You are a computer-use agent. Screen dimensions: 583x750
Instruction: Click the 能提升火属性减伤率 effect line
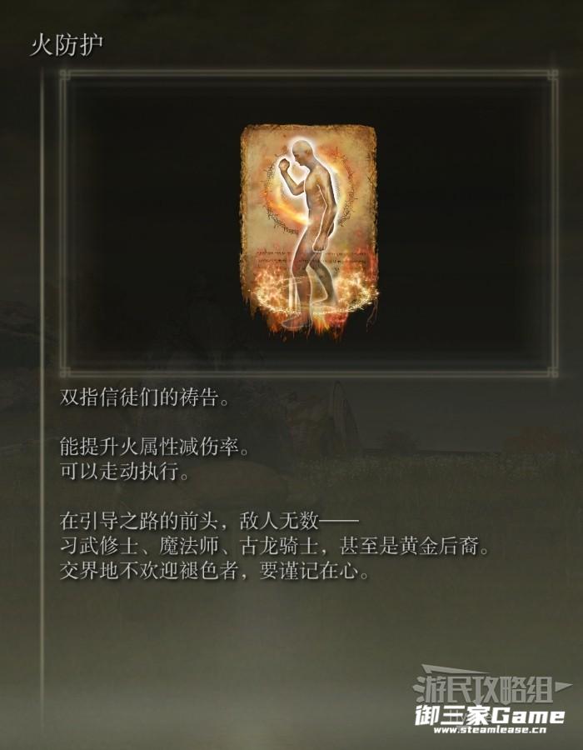[x=154, y=447]
